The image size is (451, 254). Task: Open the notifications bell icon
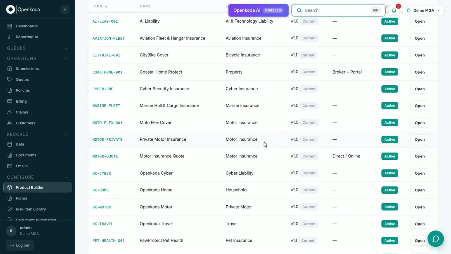pos(394,10)
